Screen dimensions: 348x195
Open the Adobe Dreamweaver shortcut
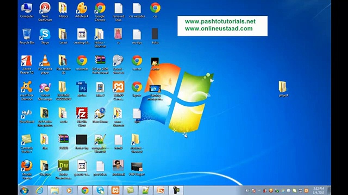pos(63,170)
